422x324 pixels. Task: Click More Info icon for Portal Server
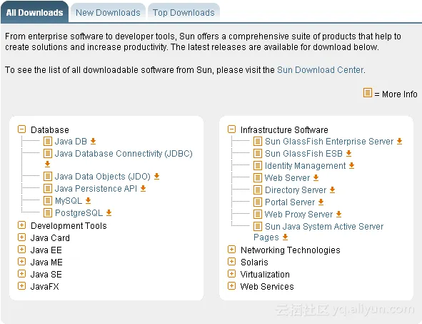pyautogui.click(x=258, y=202)
